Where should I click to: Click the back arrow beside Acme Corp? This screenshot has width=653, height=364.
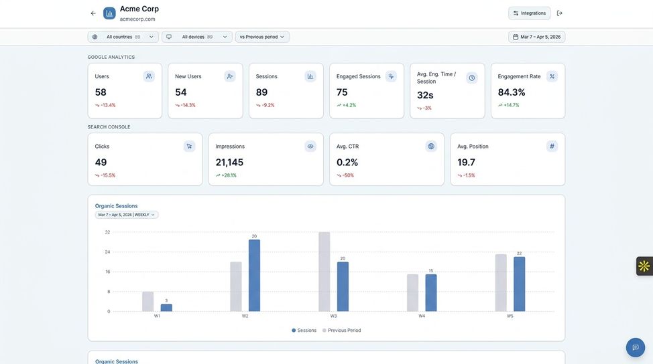point(93,13)
